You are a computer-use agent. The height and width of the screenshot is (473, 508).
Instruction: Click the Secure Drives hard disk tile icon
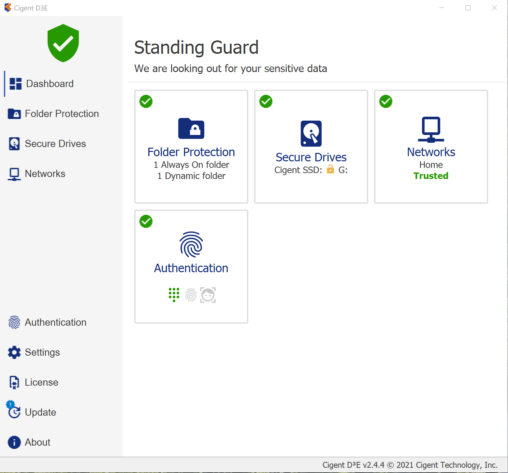311,134
